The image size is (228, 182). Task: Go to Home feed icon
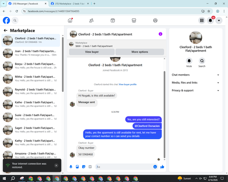coord(70,20)
